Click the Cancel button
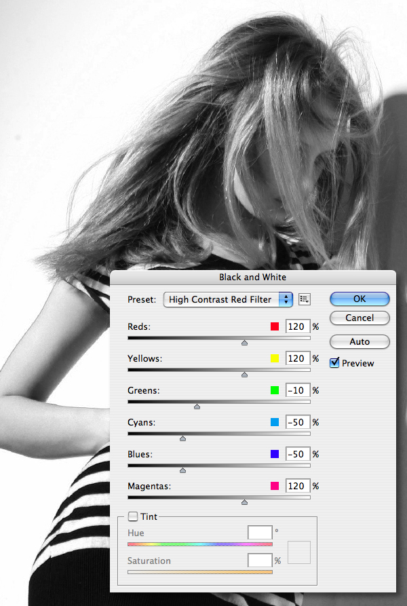The height and width of the screenshot is (606, 407). [x=360, y=318]
